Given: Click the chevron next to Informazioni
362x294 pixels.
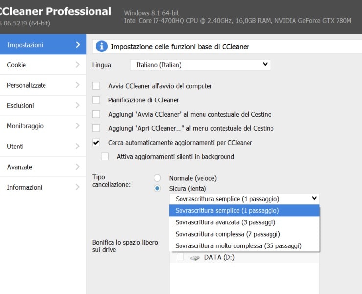Looking at the screenshot, I should tap(77, 187).
